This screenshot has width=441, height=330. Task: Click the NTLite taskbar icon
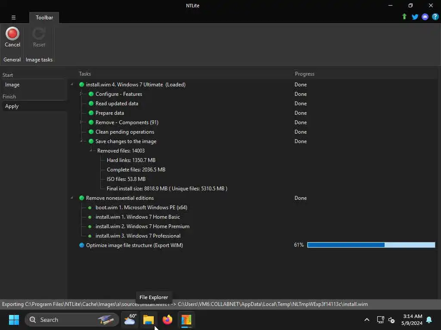point(186,320)
